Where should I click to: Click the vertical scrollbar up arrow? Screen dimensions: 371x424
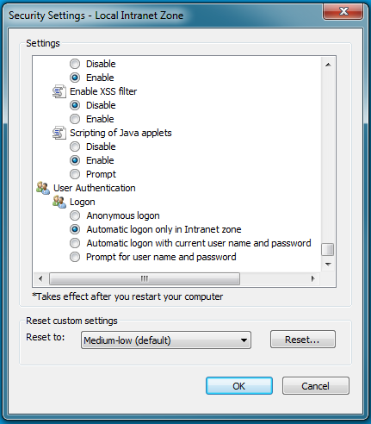point(328,65)
